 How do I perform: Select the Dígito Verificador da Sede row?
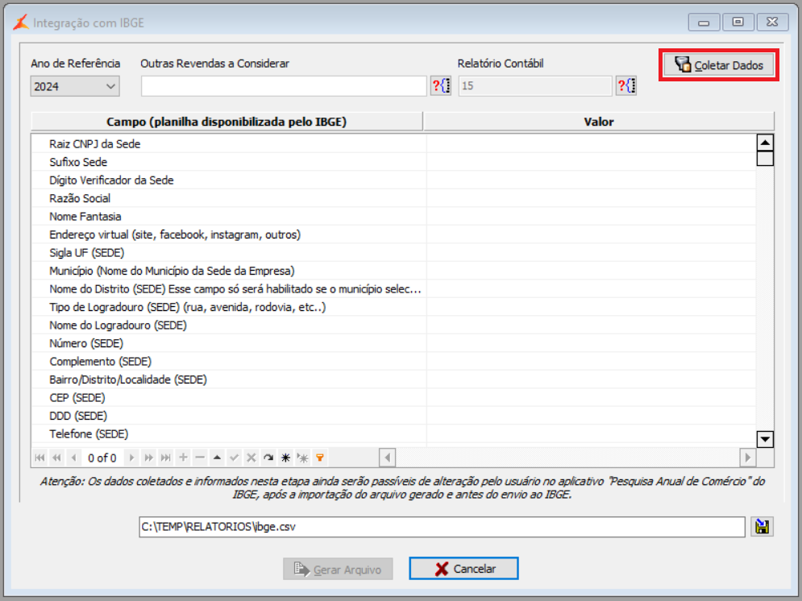tap(393, 180)
